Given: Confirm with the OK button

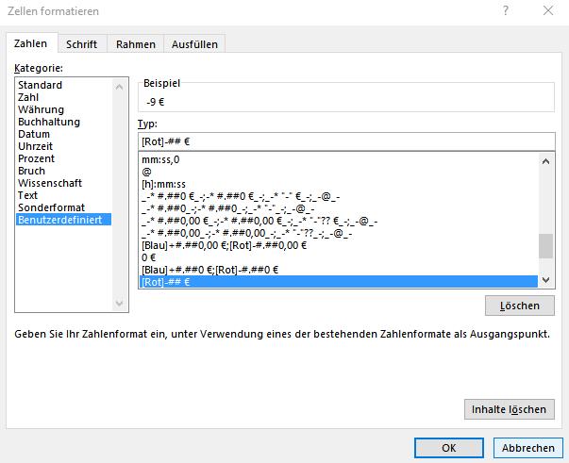Looking at the screenshot, I should pyautogui.click(x=449, y=448).
